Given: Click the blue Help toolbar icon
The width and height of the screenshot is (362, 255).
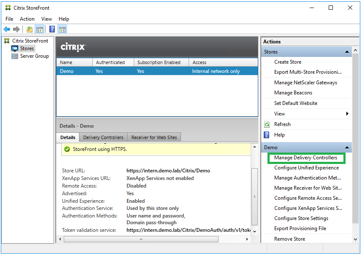Looking at the screenshot, I should coord(52,30).
